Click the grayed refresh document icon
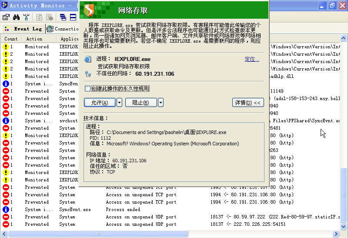The height and width of the screenshot is (238, 348). (39, 17)
